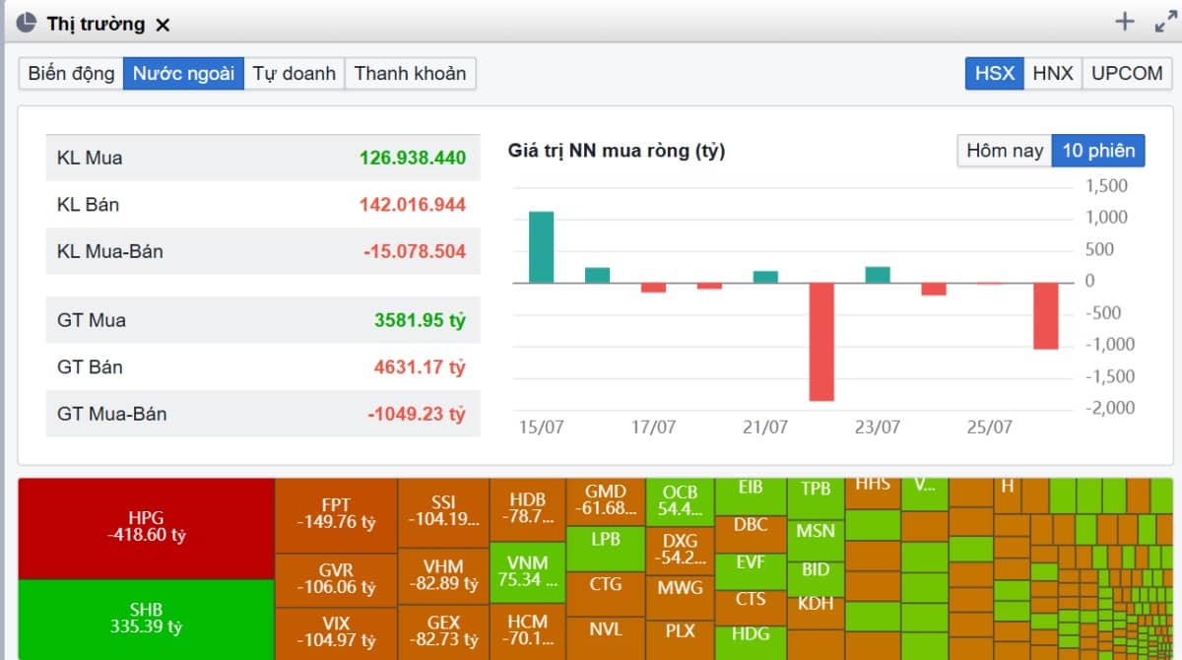
Task: Add a new panel with plus icon
Action: point(1124,22)
